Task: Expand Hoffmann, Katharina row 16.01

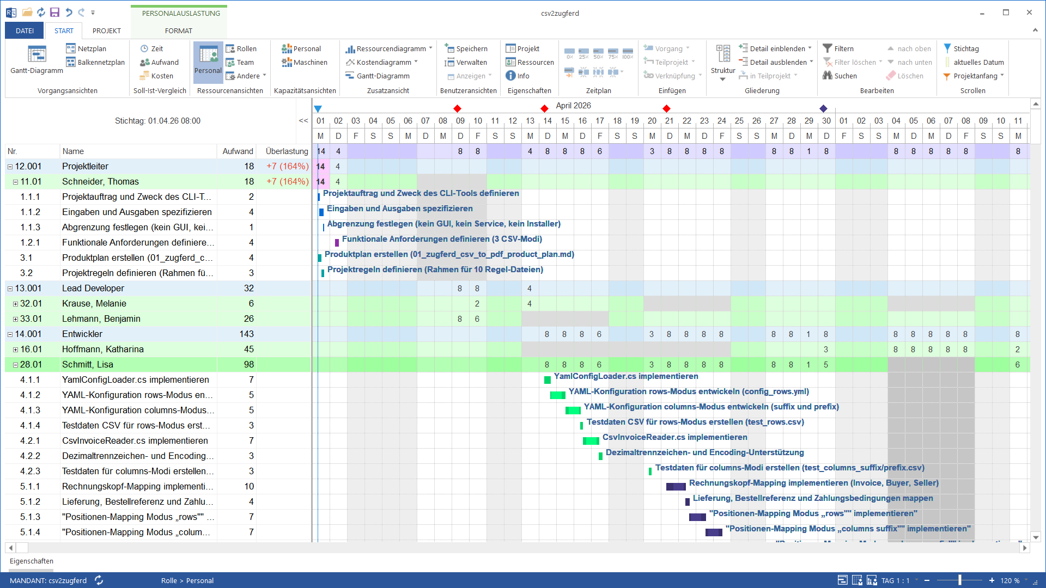Action: click(x=15, y=350)
